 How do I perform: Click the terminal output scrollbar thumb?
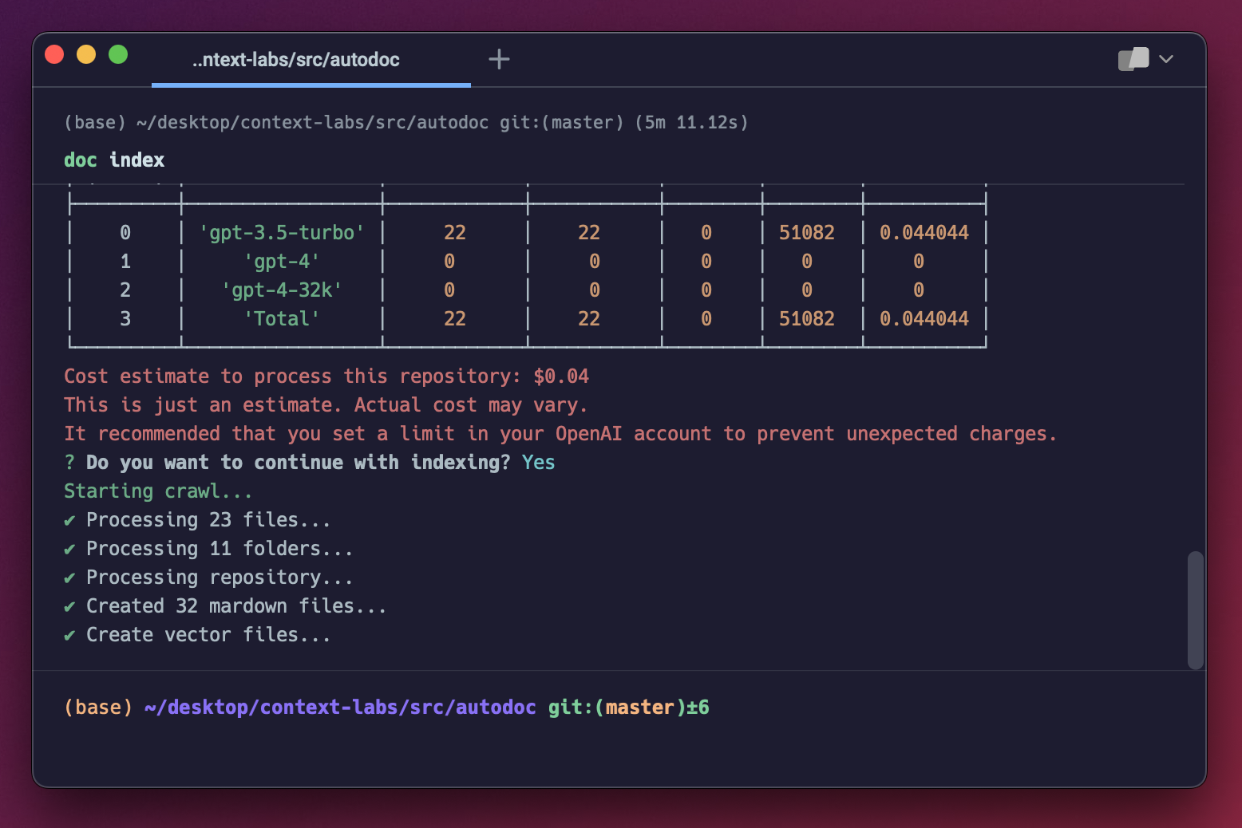tap(1195, 610)
